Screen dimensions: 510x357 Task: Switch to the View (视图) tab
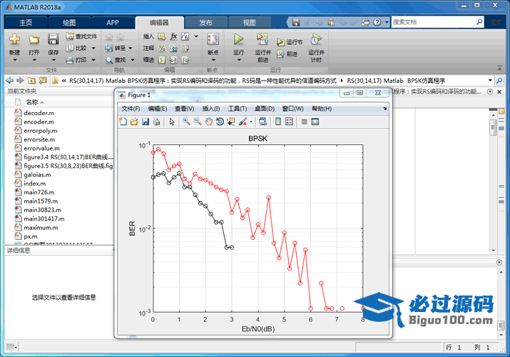[x=249, y=22]
